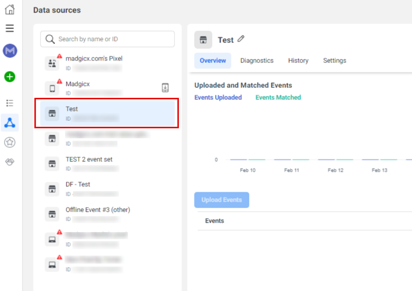Viewport: 412px width, 291px height.
Task: Select the star icon in sidebar
Action: coord(10,141)
